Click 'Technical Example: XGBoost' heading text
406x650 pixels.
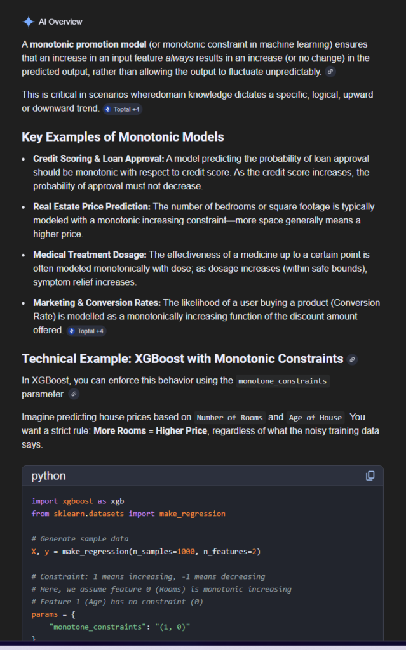point(182,359)
